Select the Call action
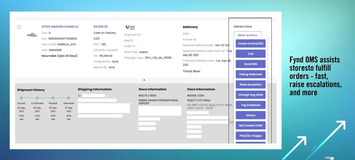 (x=251, y=54)
